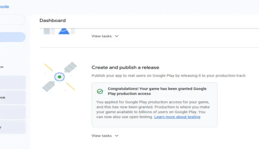
Task: Click the Dashboard page title
Action: click(52, 20)
